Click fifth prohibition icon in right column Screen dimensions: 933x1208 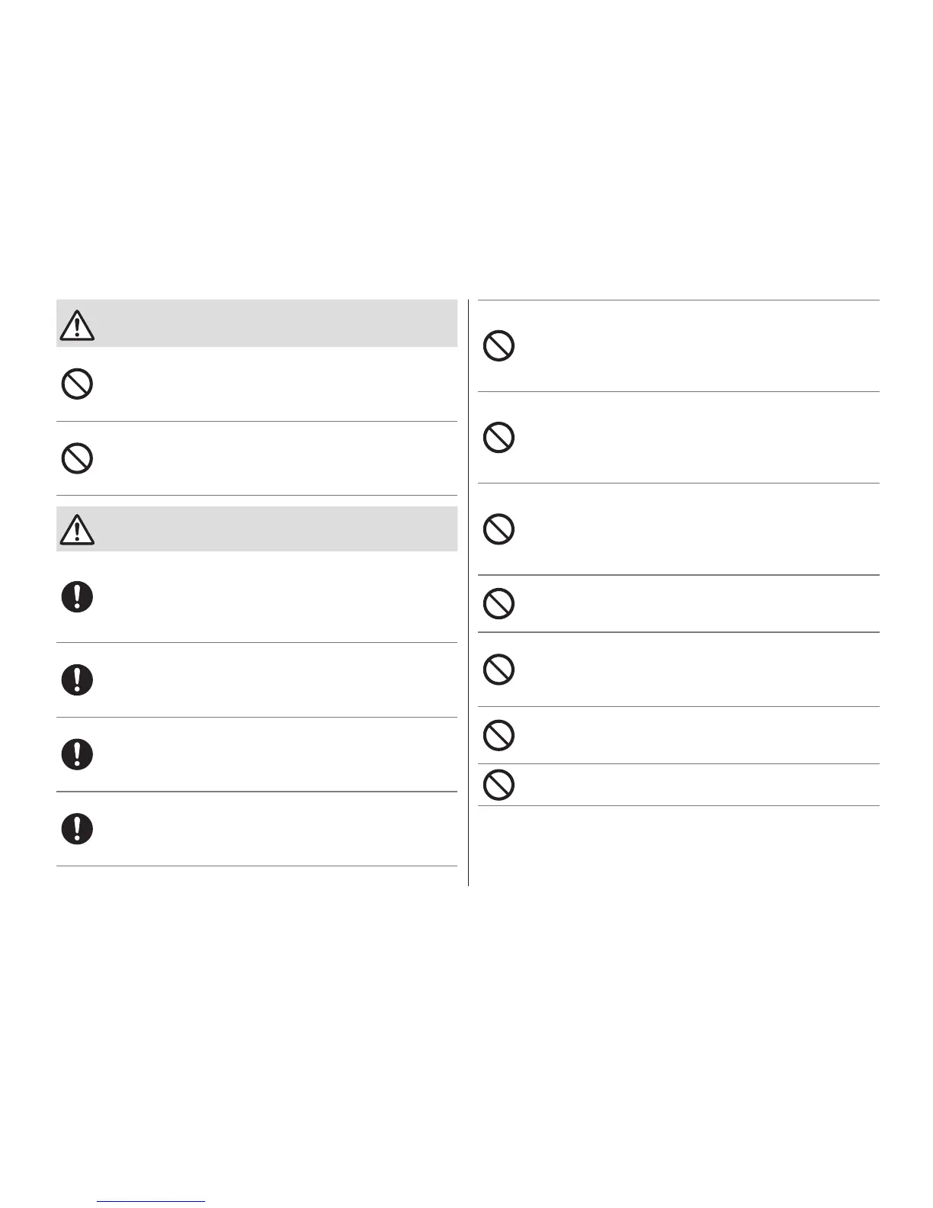tap(499, 670)
